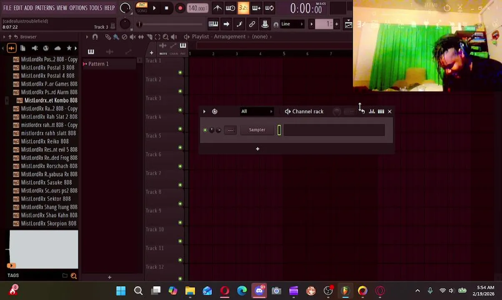This screenshot has height=300, width=502.
Task: Click the stamp-shaped icon left of the snap magnet
Action: pos(265,24)
